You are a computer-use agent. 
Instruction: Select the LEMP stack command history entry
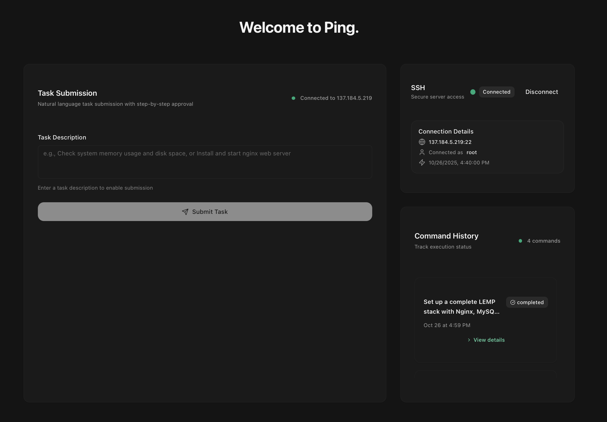(x=461, y=306)
